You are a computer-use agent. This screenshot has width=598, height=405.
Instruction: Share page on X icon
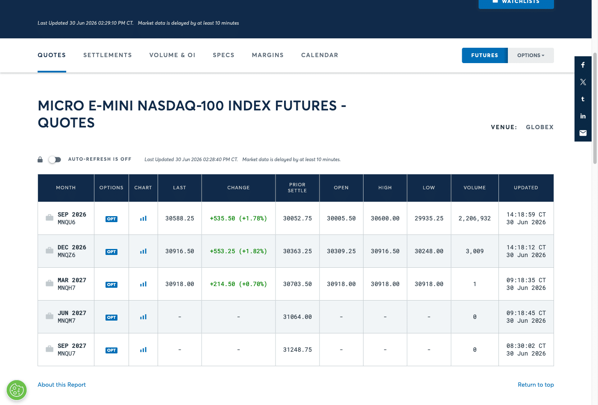[583, 82]
